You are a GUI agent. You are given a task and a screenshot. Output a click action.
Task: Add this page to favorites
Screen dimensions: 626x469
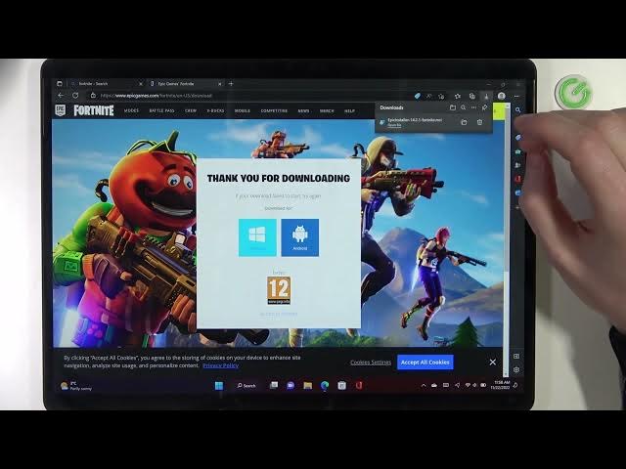click(441, 96)
